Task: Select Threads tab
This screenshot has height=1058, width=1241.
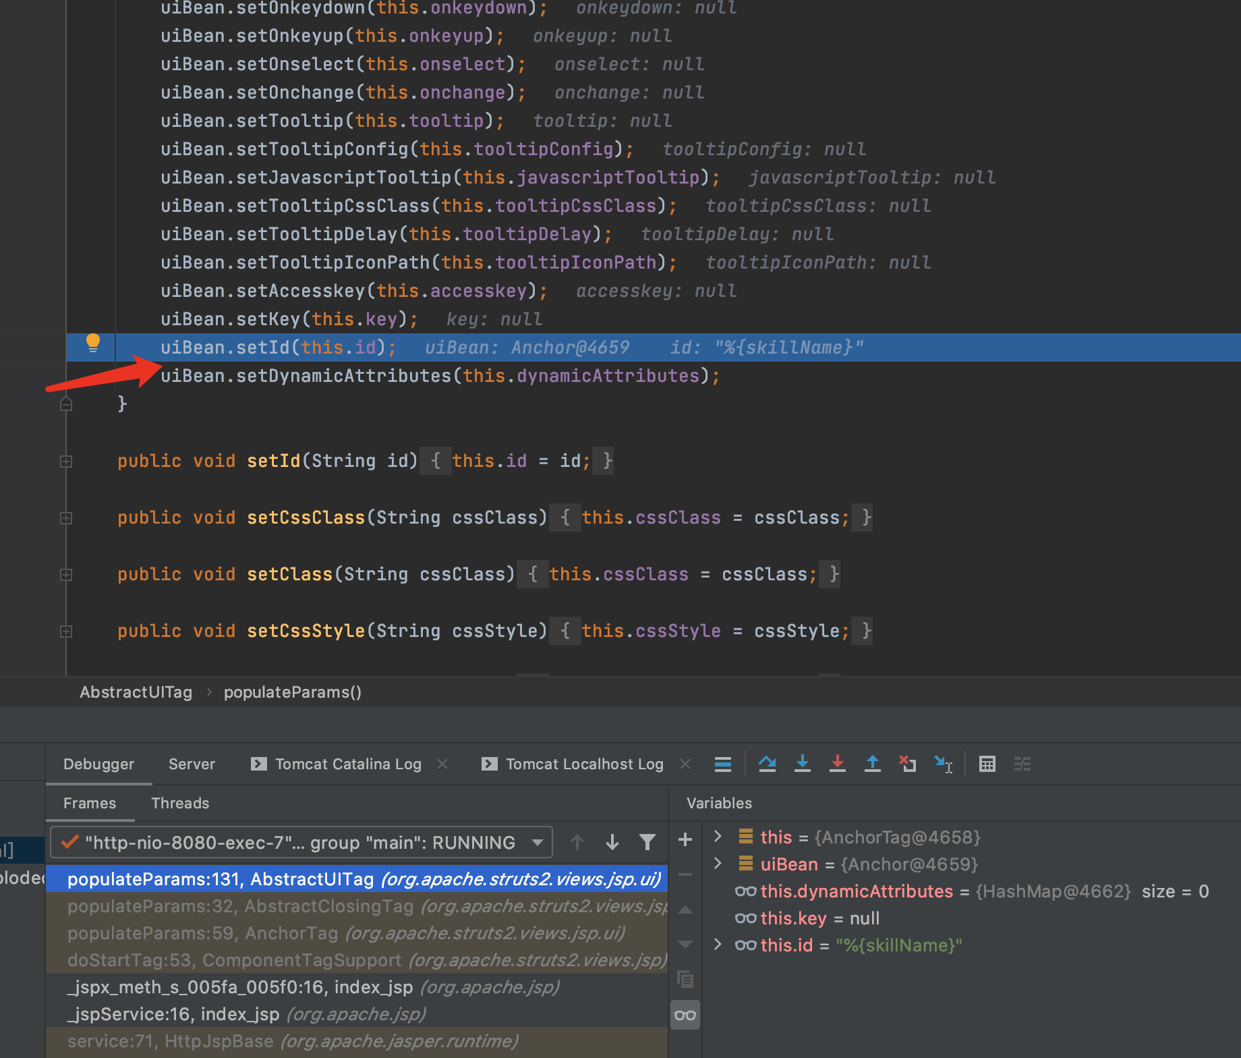Action: point(180,803)
